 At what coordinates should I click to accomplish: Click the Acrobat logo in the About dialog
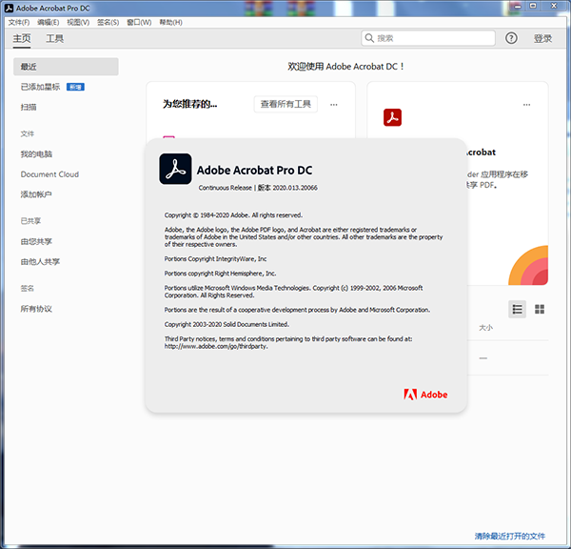[x=175, y=169]
